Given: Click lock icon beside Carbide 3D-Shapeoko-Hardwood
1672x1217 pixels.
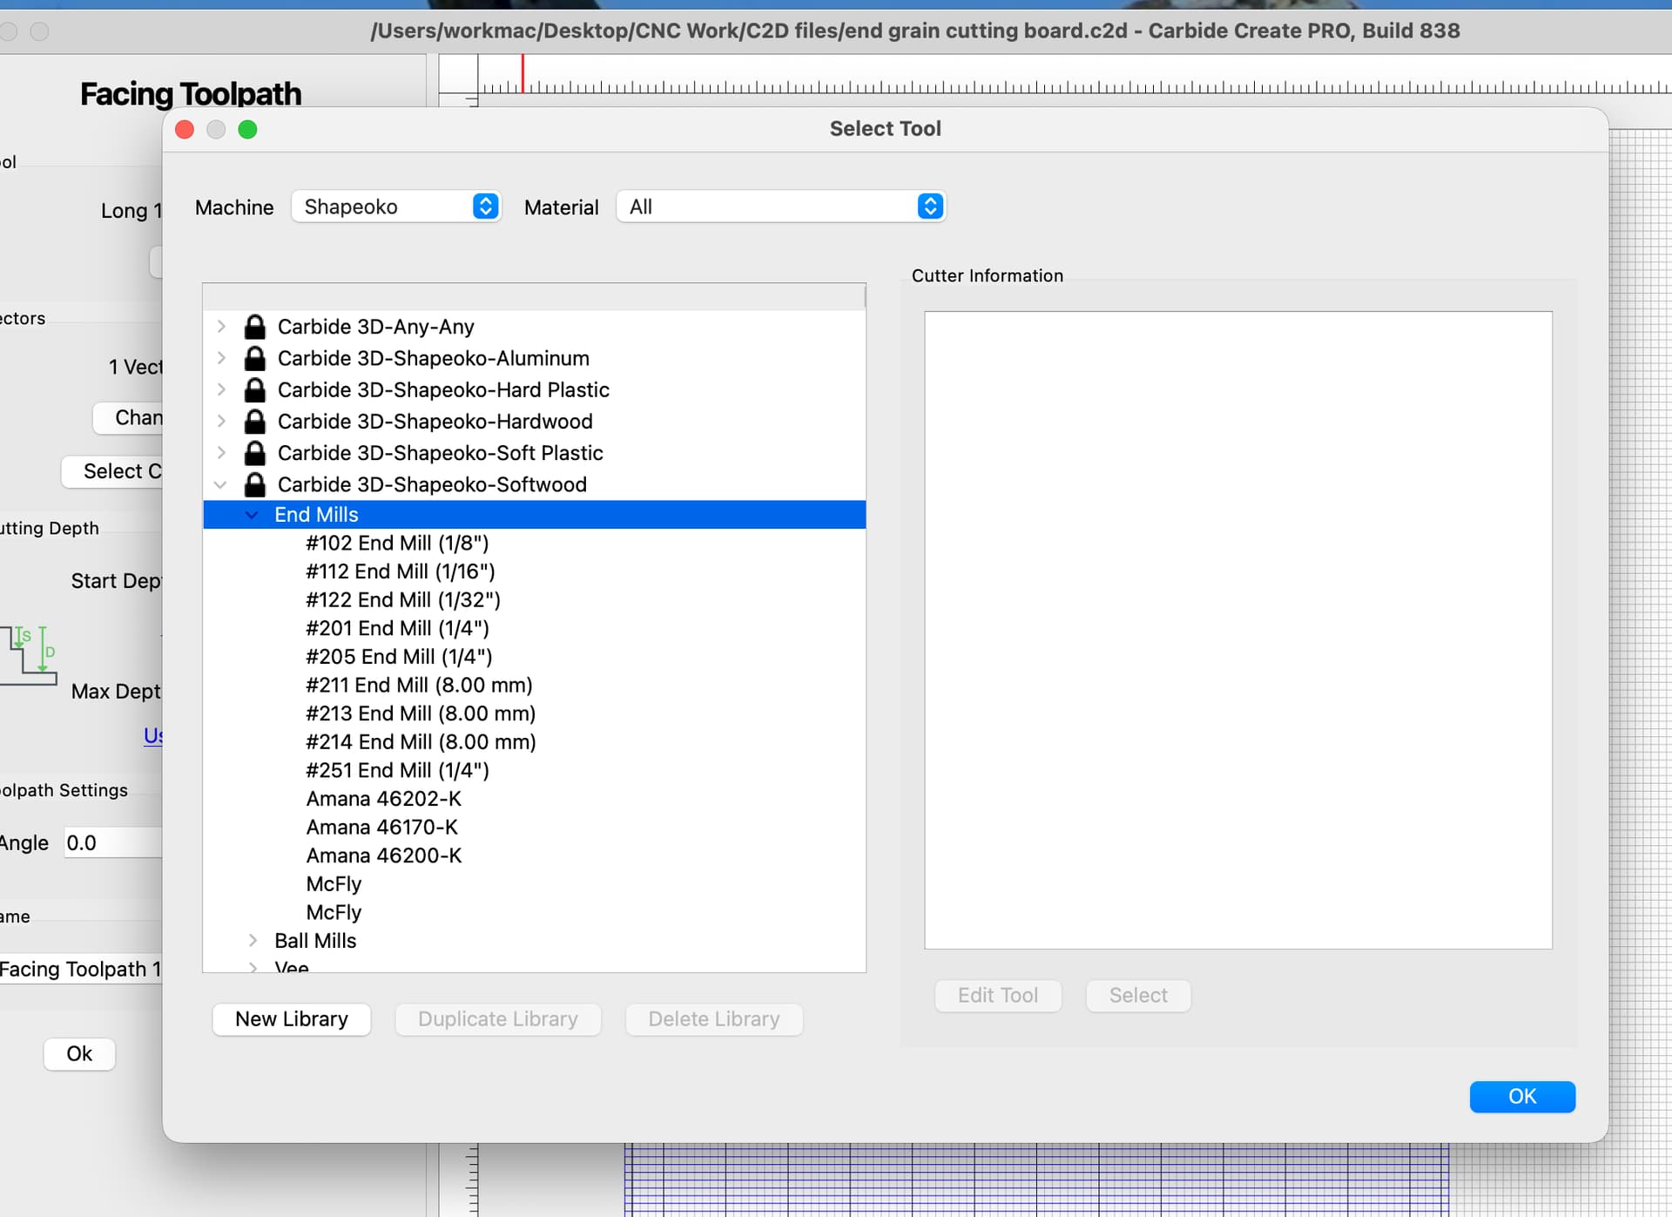Looking at the screenshot, I should click(254, 422).
